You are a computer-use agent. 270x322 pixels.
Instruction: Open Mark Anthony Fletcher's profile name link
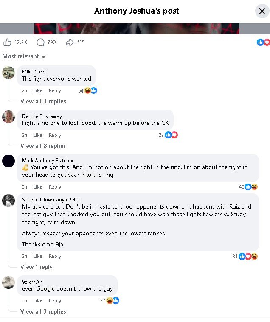(48, 160)
